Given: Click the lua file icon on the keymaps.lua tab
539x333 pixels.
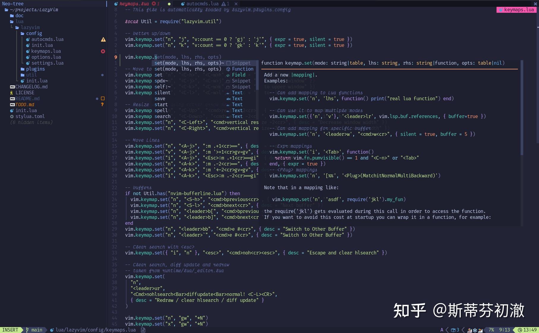Looking at the screenshot, I should [116, 4].
